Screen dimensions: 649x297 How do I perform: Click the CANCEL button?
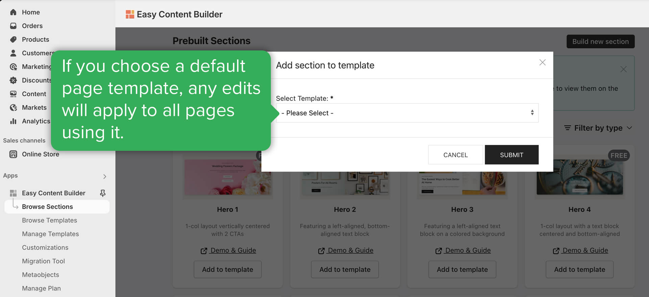click(455, 155)
